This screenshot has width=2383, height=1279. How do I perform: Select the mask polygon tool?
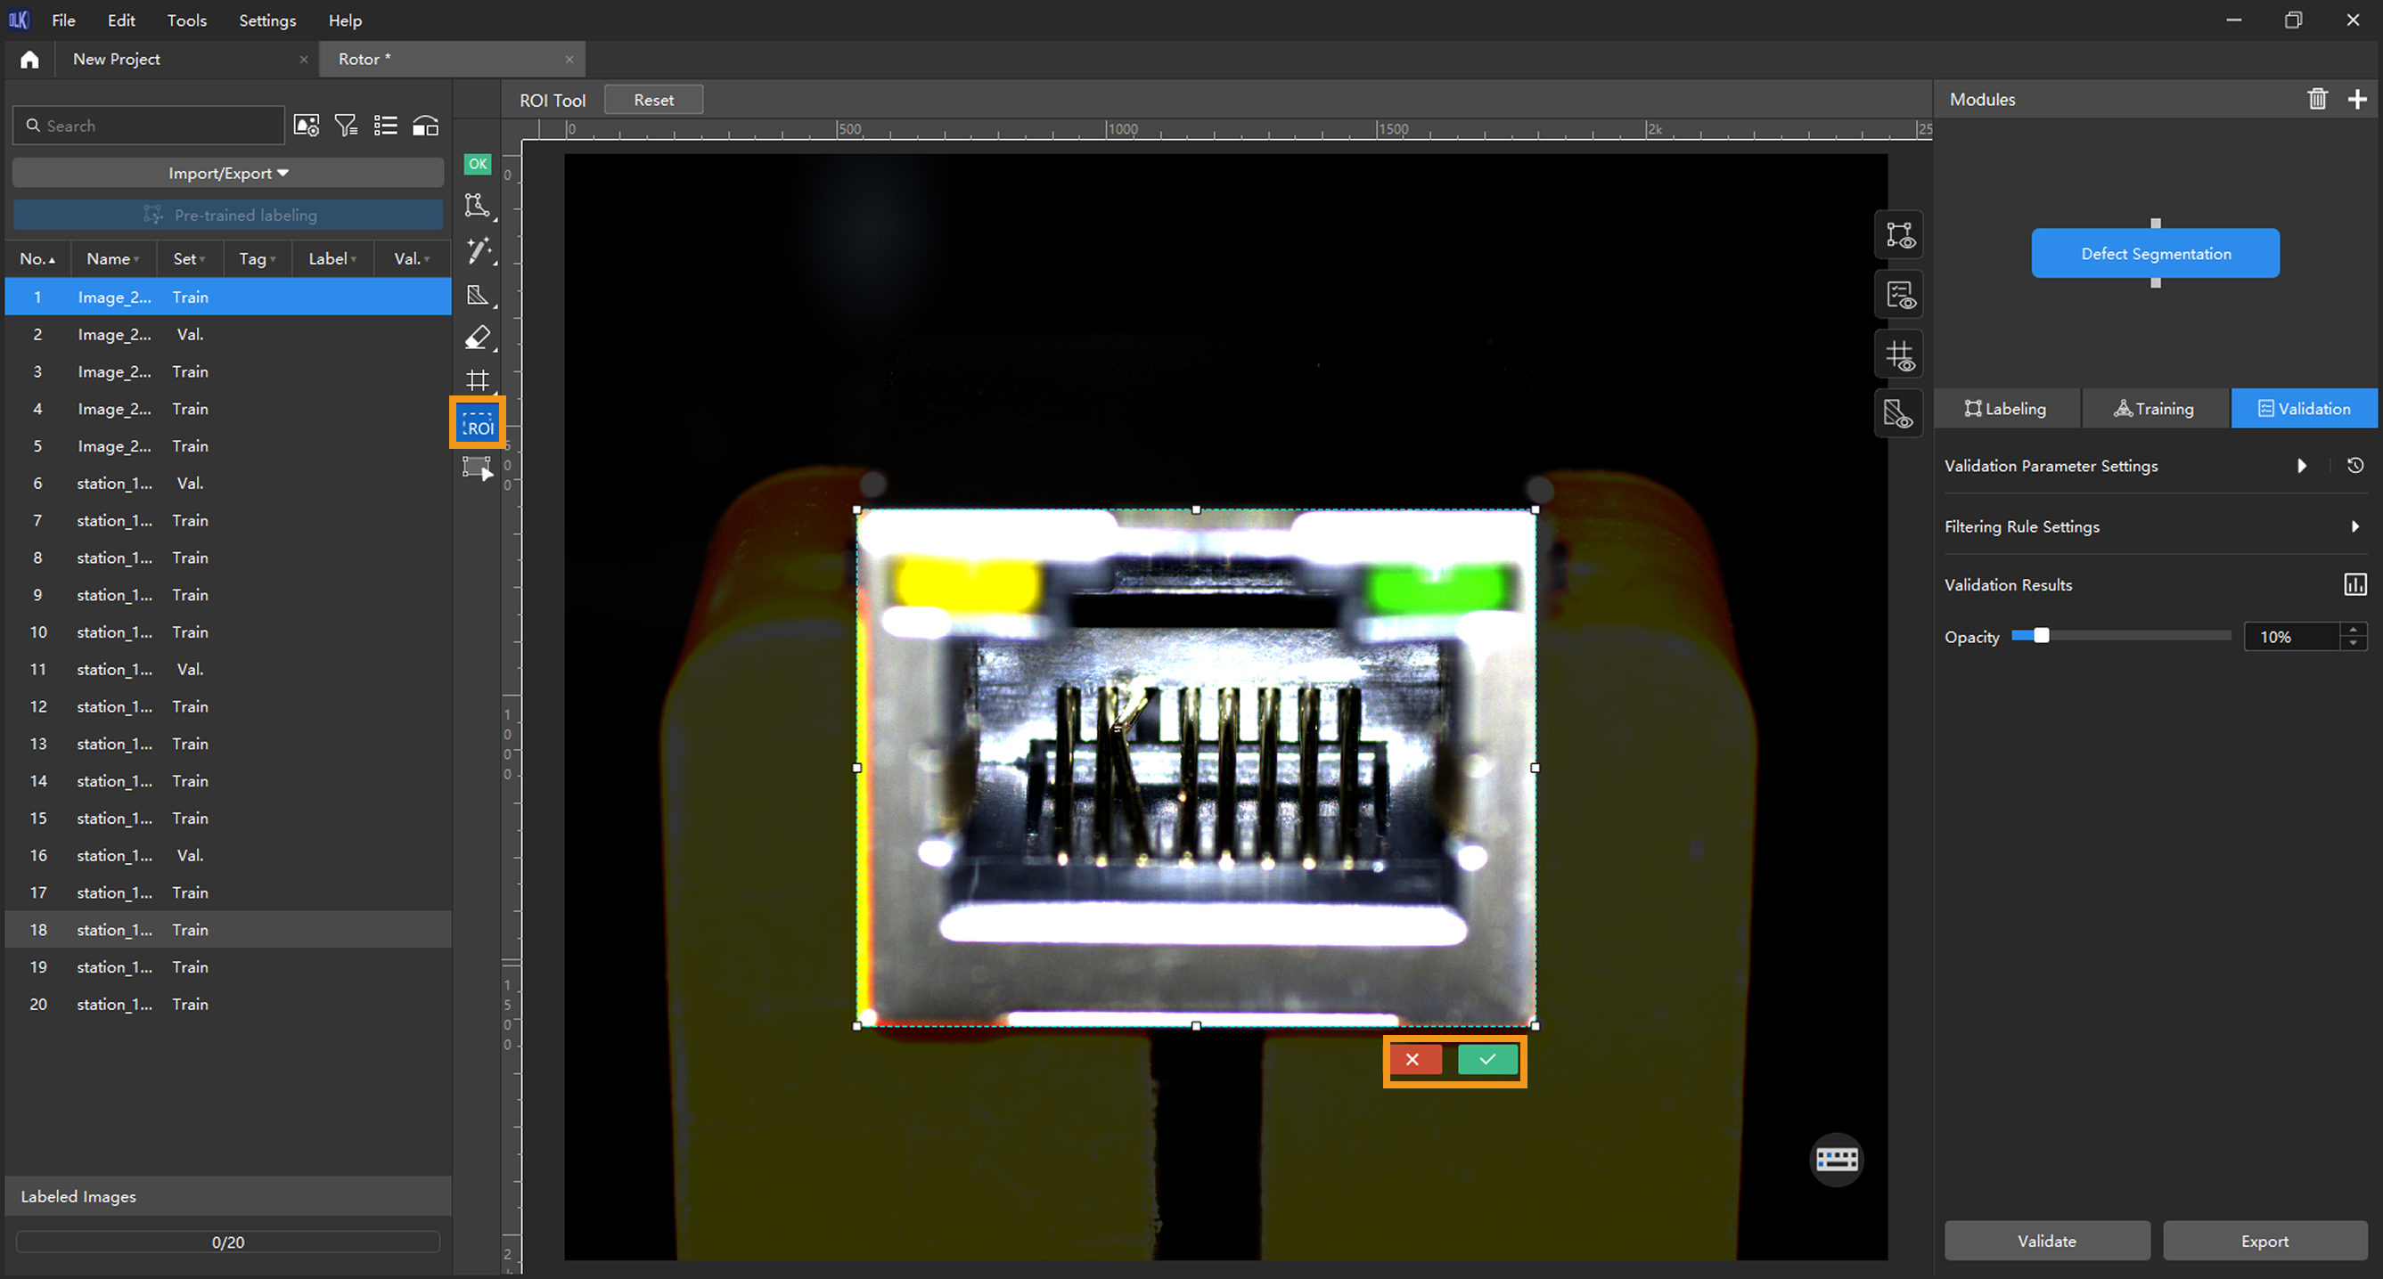pos(478,295)
